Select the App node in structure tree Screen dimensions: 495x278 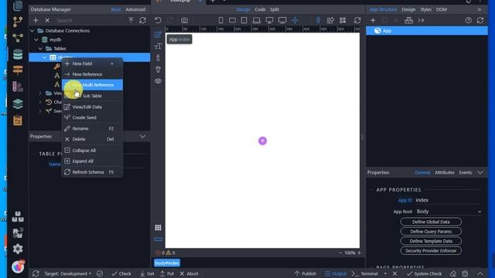[427, 31]
